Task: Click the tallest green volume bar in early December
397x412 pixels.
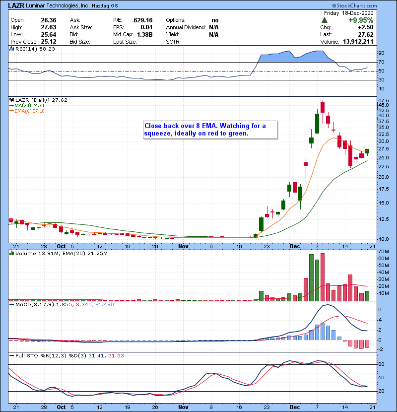Action: [x=311, y=277]
